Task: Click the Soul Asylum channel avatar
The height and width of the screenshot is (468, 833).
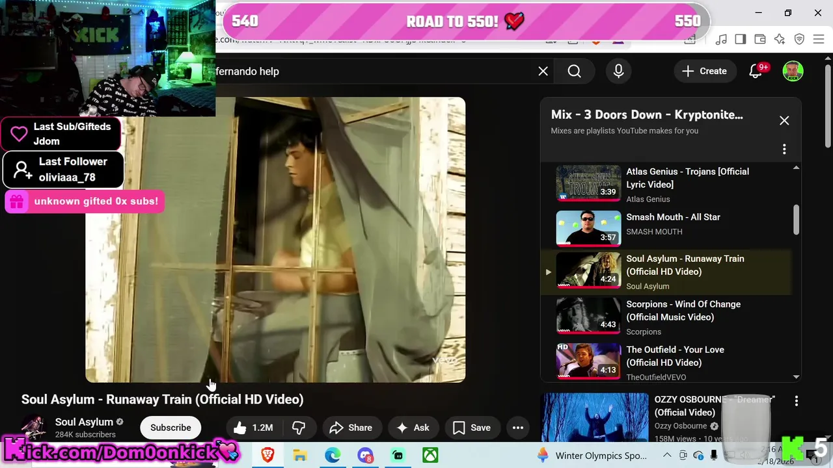Action: [34, 428]
